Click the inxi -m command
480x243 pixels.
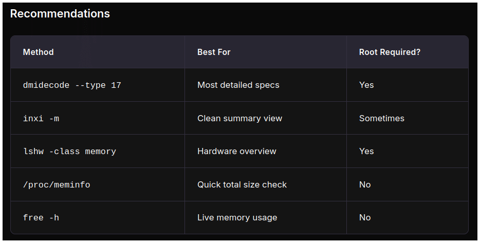[41, 119]
